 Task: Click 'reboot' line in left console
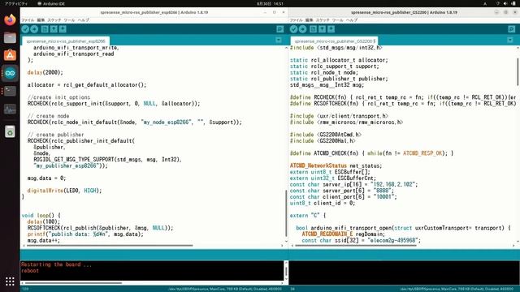[x=30, y=270]
